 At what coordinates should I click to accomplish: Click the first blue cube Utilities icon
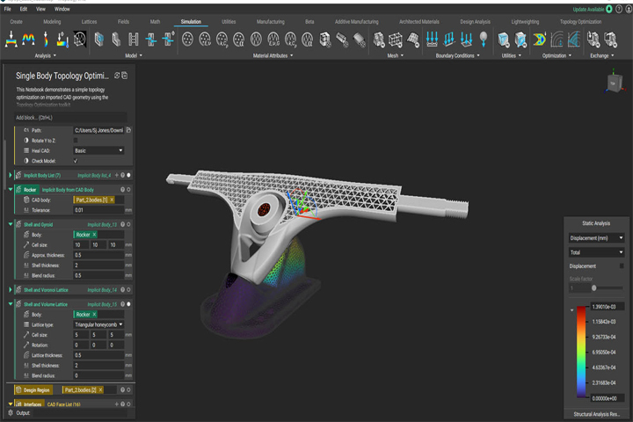tap(504, 40)
